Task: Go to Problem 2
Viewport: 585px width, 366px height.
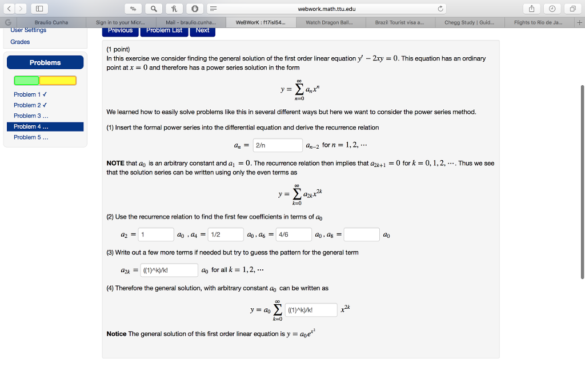Action: point(30,105)
